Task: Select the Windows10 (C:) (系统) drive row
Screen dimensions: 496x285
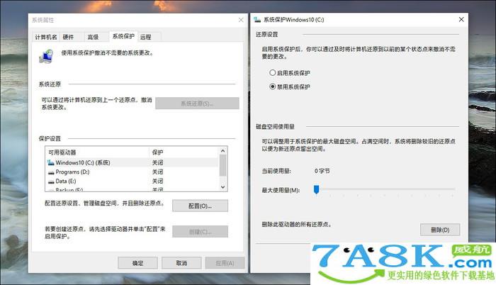Action: click(x=132, y=162)
